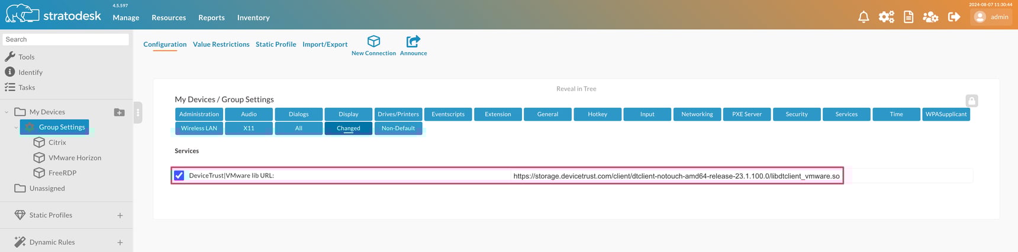Open the Inventory menu
The height and width of the screenshot is (252, 1018).
pyautogui.click(x=253, y=18)
